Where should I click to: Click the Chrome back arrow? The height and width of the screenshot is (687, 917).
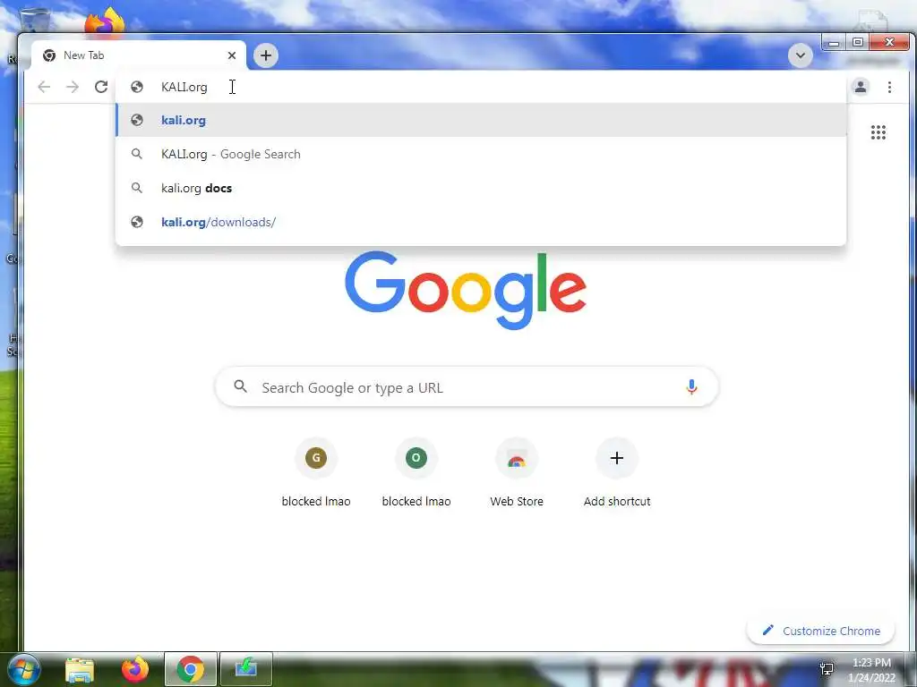coord(44,87)
